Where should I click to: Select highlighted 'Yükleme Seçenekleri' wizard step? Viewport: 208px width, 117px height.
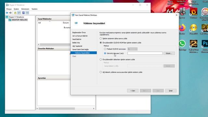pos(84,53)
